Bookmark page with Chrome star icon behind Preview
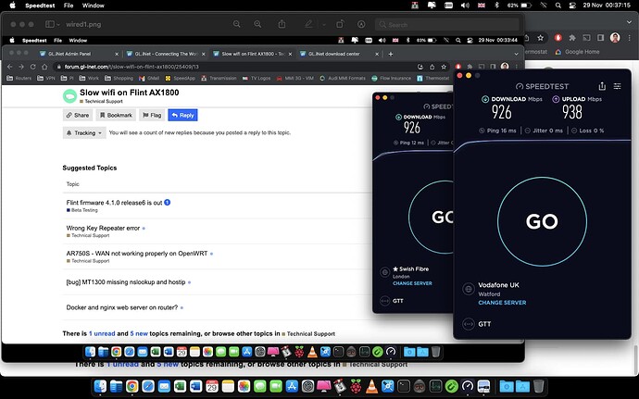The width and height of the screenshot is (639, 399). coord(541,38)
